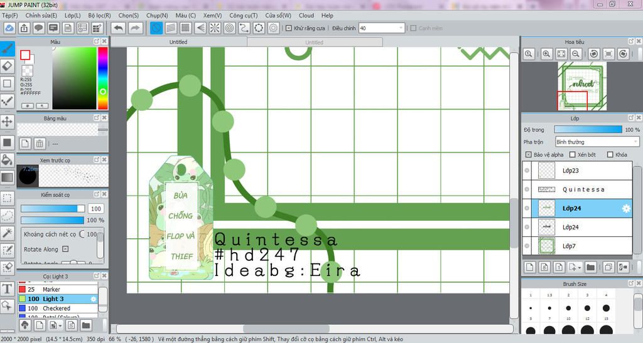Viewport: 643px width, 343px height.
Task: Click the Redo arrow in the toolbar
Action: 135,28
